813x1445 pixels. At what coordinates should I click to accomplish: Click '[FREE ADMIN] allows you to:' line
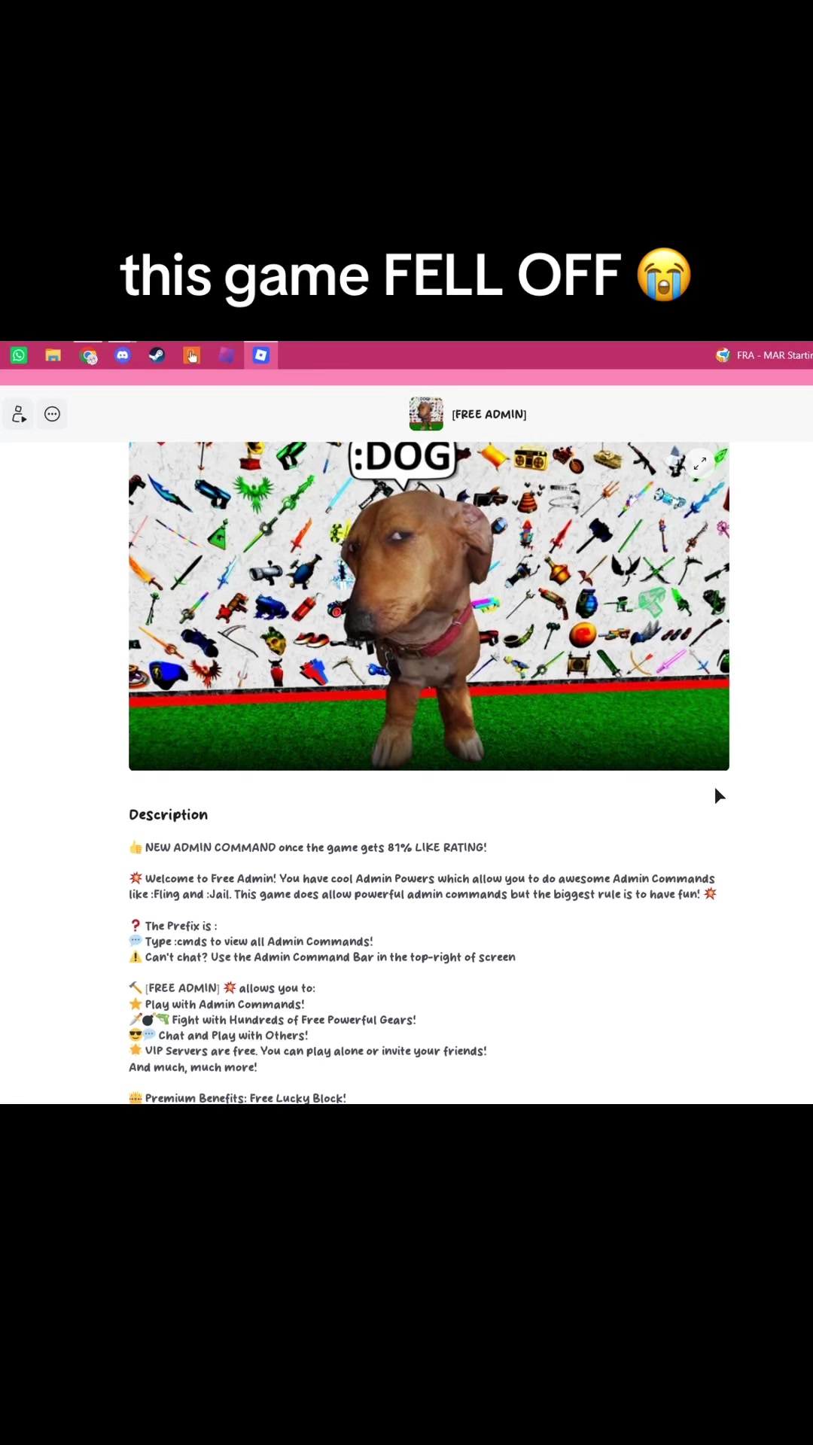222,988
